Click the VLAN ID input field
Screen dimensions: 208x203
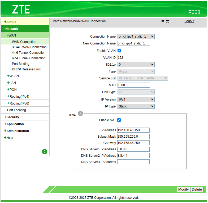click(133, 57)
